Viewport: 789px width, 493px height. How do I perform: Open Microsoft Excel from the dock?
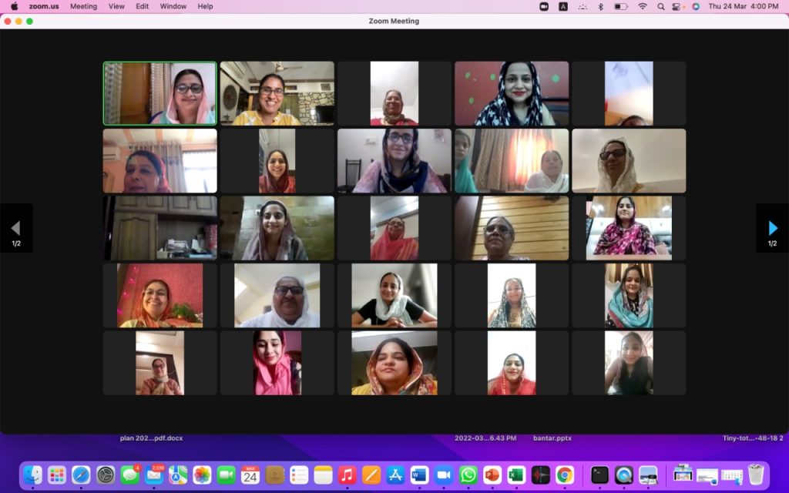(516, 475)
